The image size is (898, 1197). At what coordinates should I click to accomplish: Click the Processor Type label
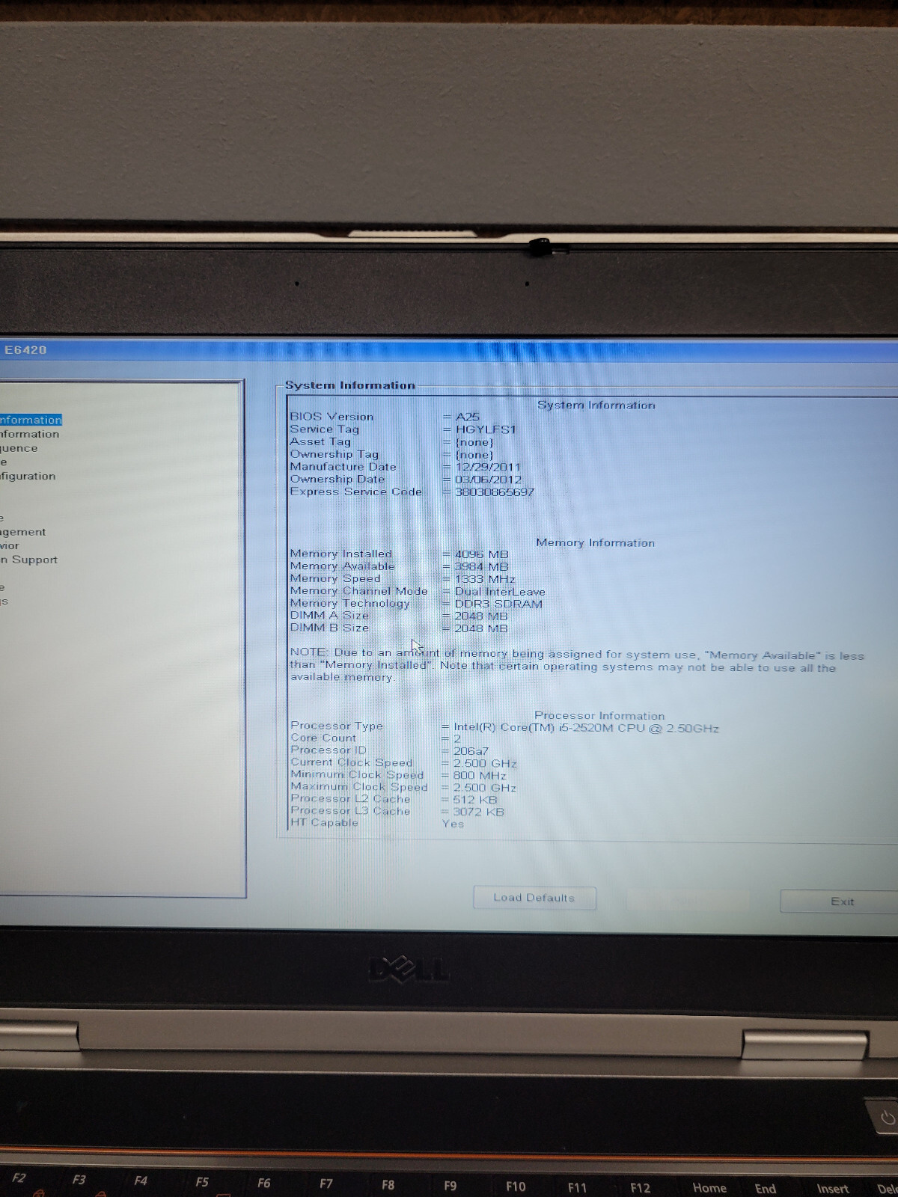pos(337,726)
